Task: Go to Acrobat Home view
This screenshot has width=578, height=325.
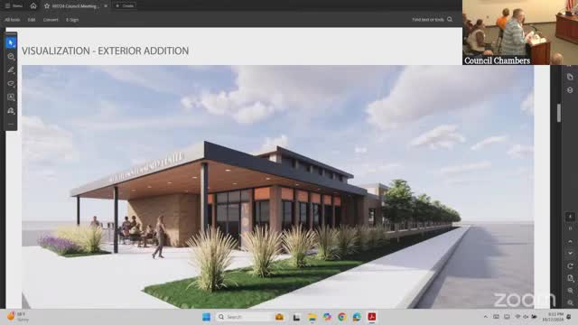Action: [33, 6]
